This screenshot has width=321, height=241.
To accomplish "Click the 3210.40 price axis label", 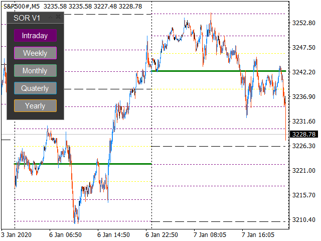I will 303,220.
